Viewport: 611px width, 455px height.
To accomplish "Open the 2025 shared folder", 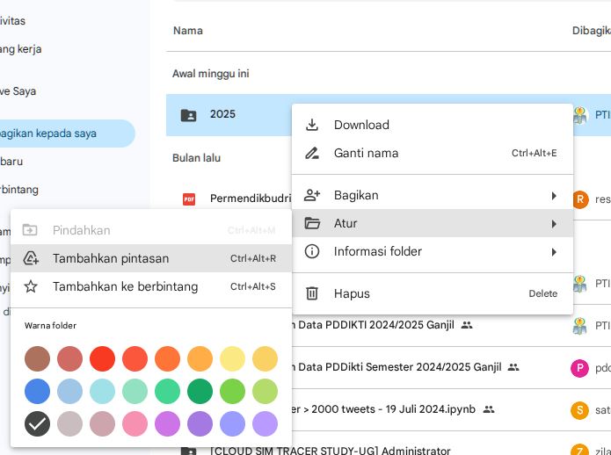I will click(222, 114).
